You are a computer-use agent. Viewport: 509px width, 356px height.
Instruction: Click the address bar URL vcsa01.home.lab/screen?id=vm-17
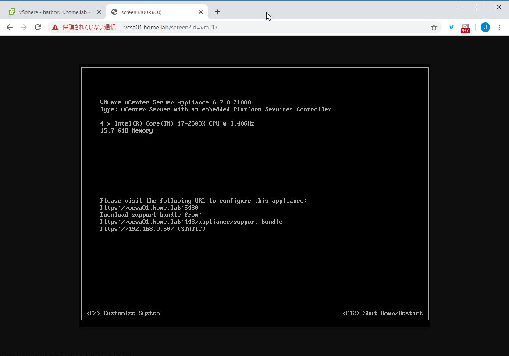(171, 27)
